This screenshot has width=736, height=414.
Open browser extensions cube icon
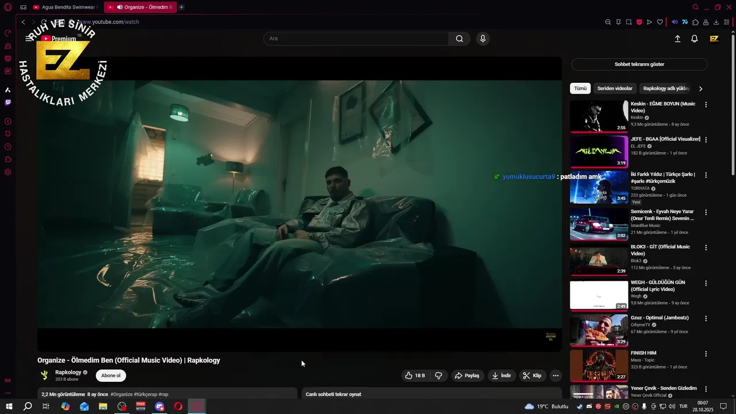(695, 22)
